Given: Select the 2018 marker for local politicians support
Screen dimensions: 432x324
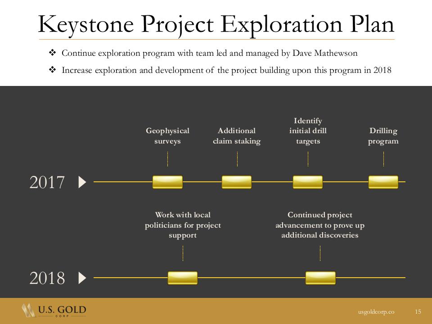Looking at the screenshot, I should pyautogui.click(x=183, y=278).
